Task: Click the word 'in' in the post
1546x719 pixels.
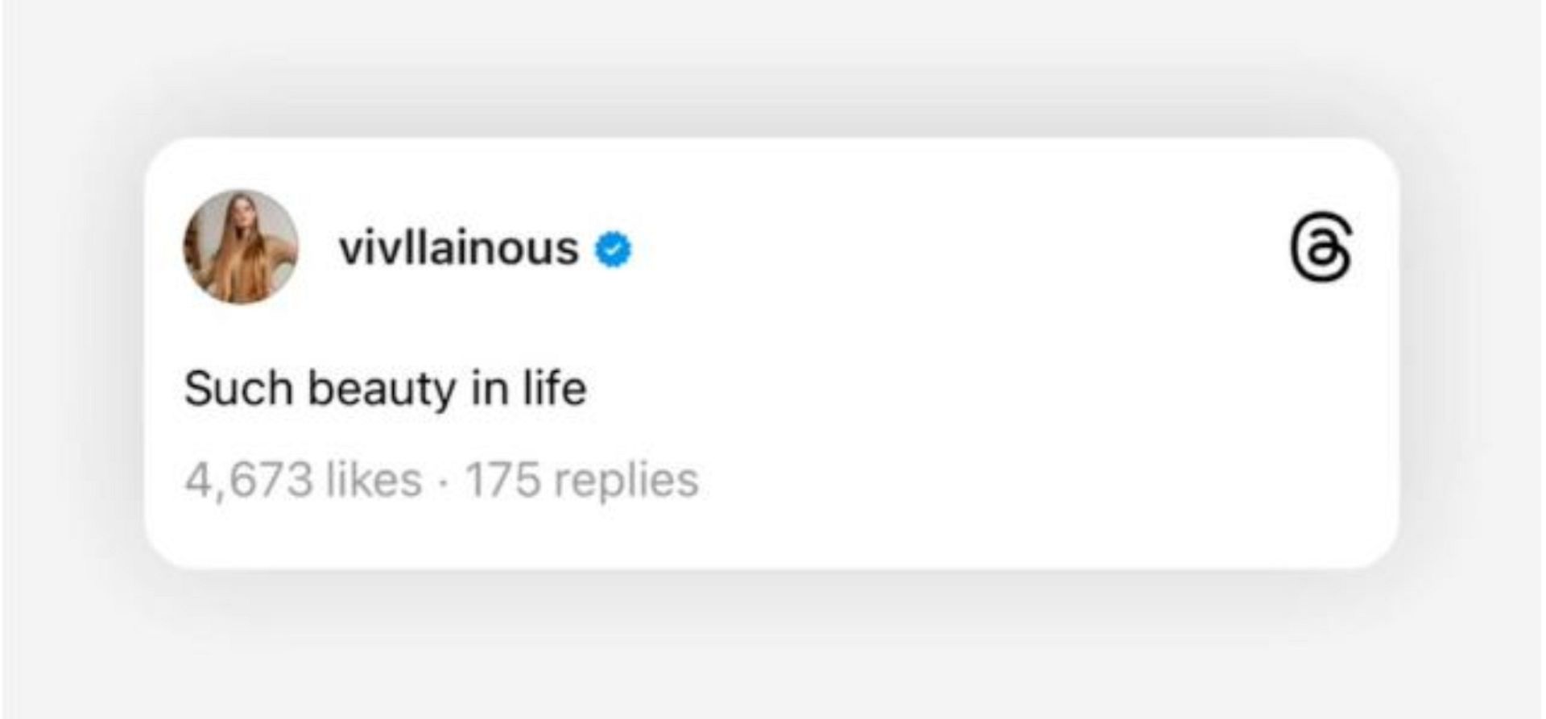Action: point(490,389)
